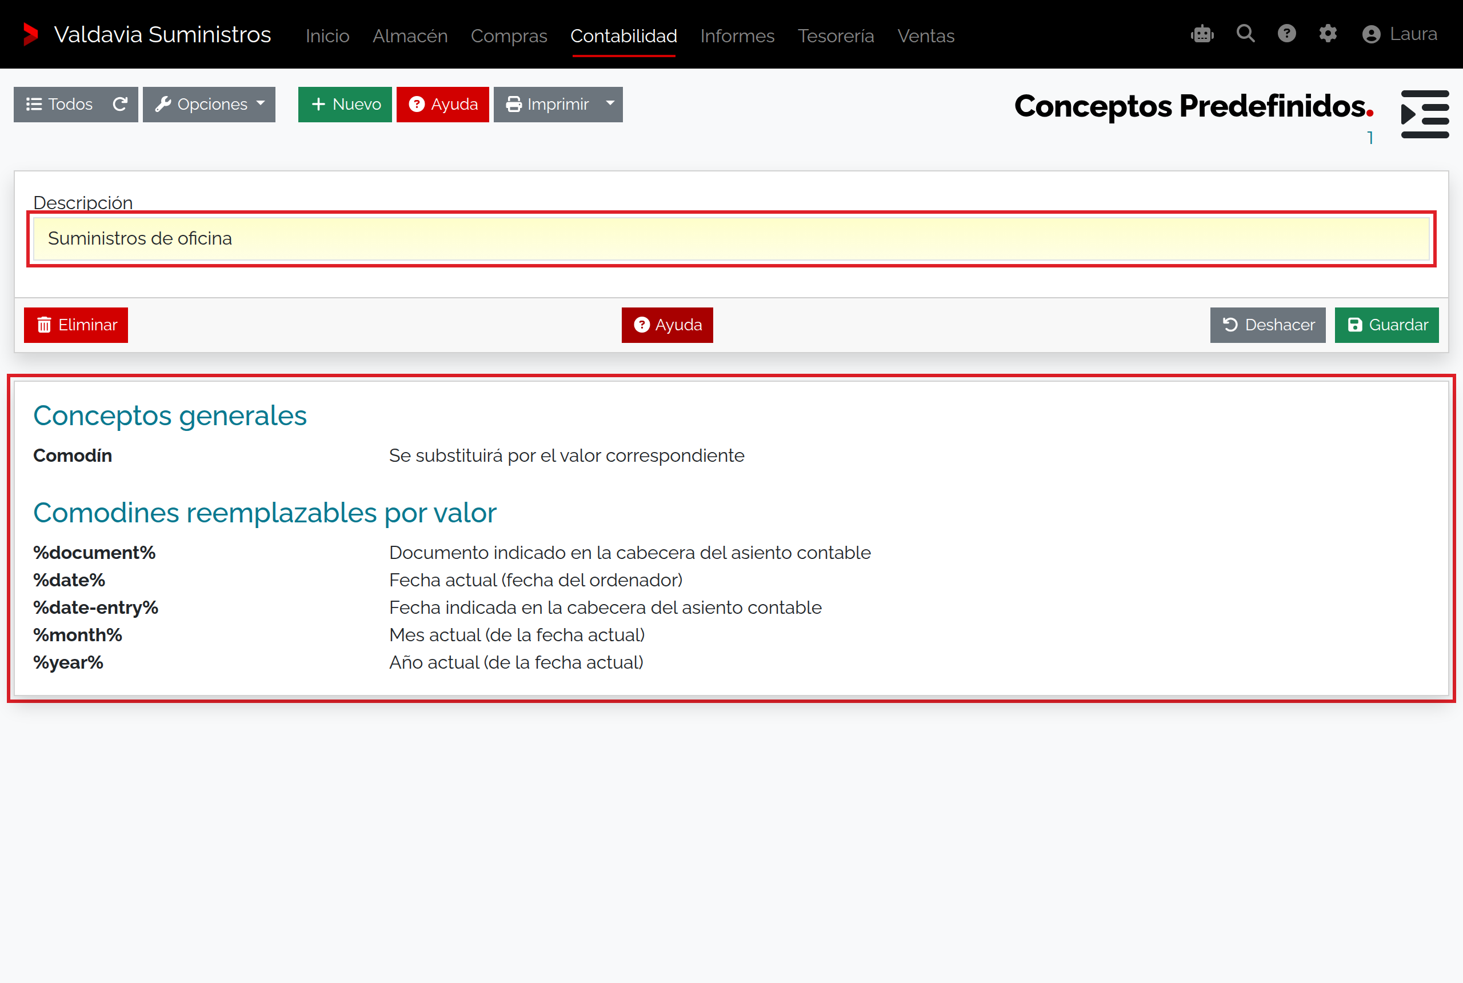Viewport: 1463px width, 983px height.
Task: Click the Conceptos generales heading
Action: 170,415
